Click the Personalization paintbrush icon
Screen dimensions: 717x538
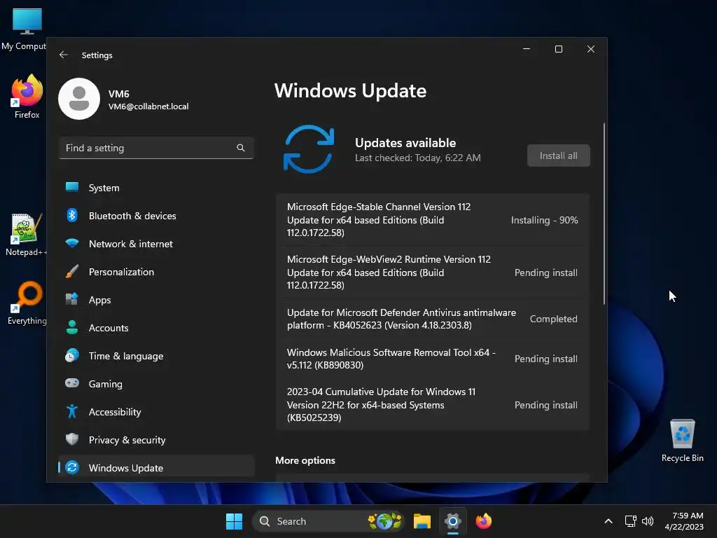pyautogui.click(x=72, y=271)
